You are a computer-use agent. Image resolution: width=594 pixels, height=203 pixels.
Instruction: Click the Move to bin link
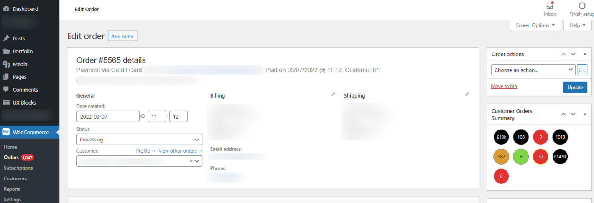pyautogui.click(x=504, y=86)
